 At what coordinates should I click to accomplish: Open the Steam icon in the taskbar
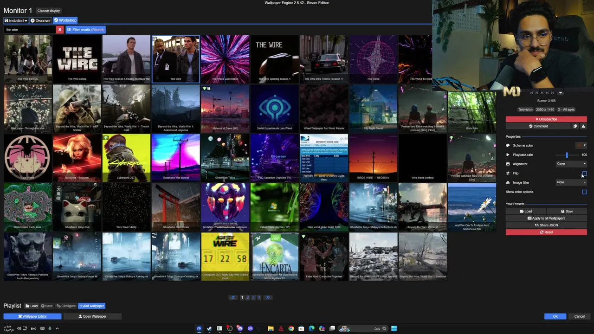coord(209,328)
